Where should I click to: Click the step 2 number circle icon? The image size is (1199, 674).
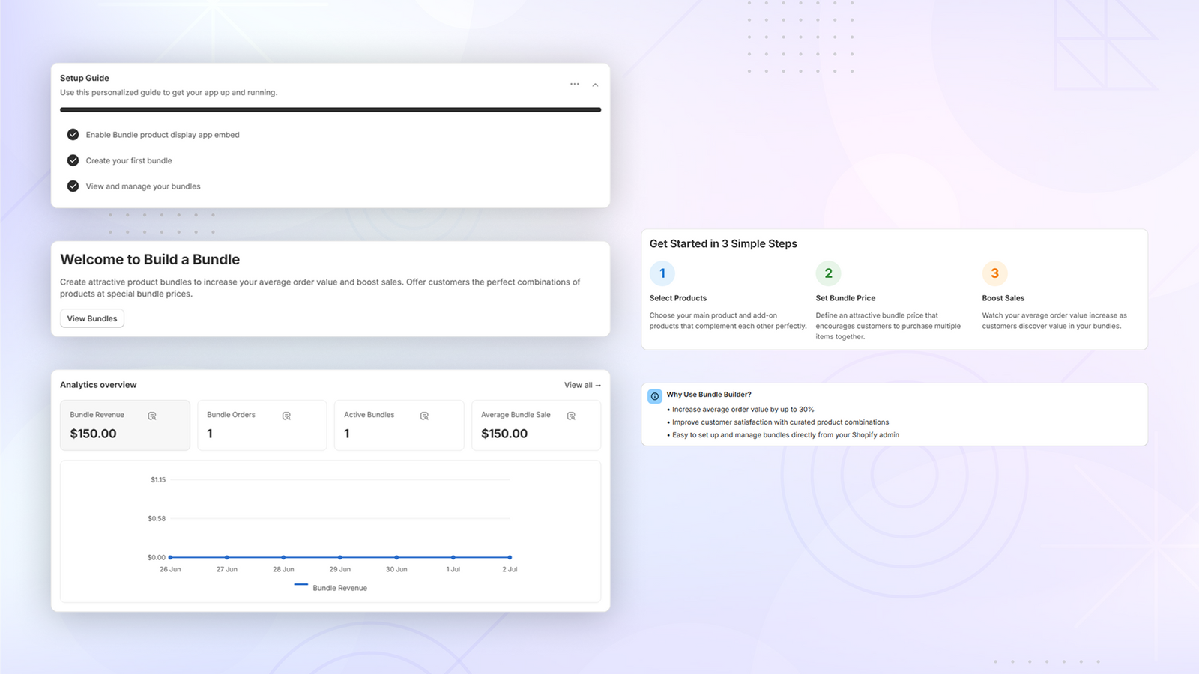point(828,273)
